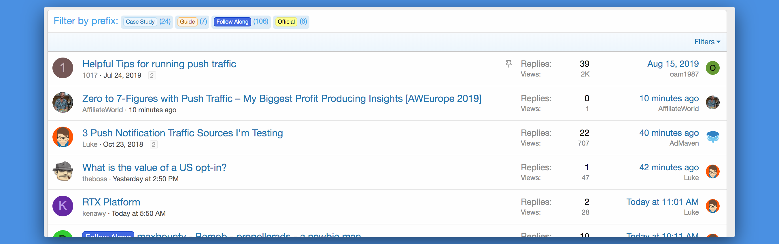Click kenawy's purple K avatar
Viewport: 779px width, 244px height.
pos(63,206)
